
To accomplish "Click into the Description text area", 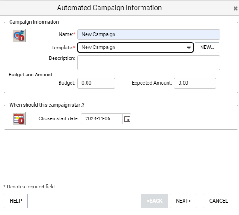I will pyautogui.click(x=149, y=63).
